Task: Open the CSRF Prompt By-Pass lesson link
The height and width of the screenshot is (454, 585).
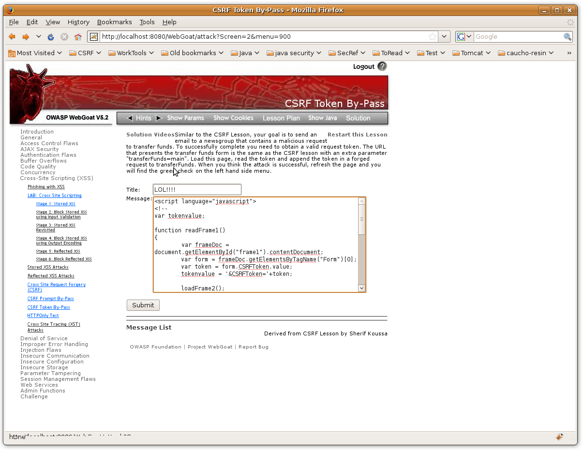Action: (x=50, y=299)
